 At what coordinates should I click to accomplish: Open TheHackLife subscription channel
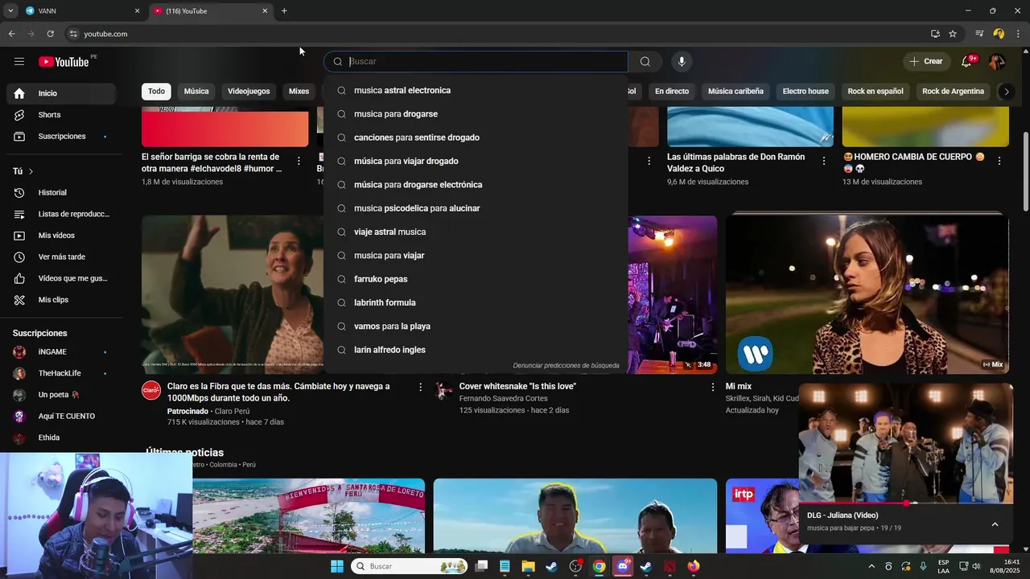tap(63, 374)
